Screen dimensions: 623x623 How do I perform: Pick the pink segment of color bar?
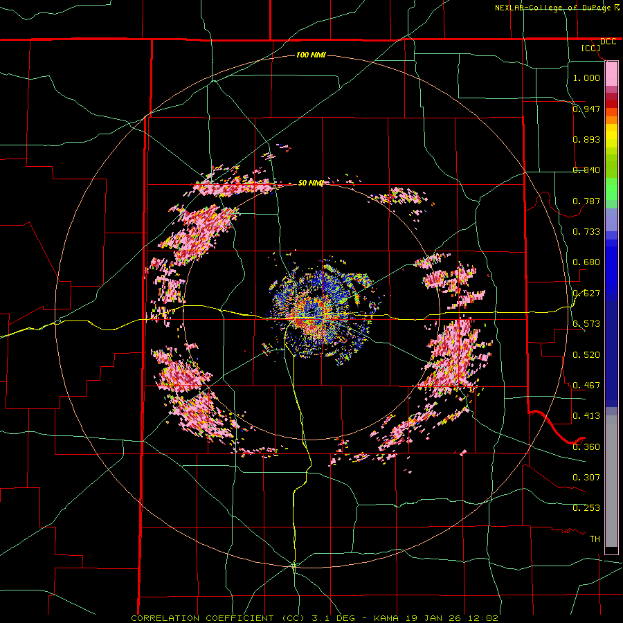pyautogui.click(x=611, y=73)
